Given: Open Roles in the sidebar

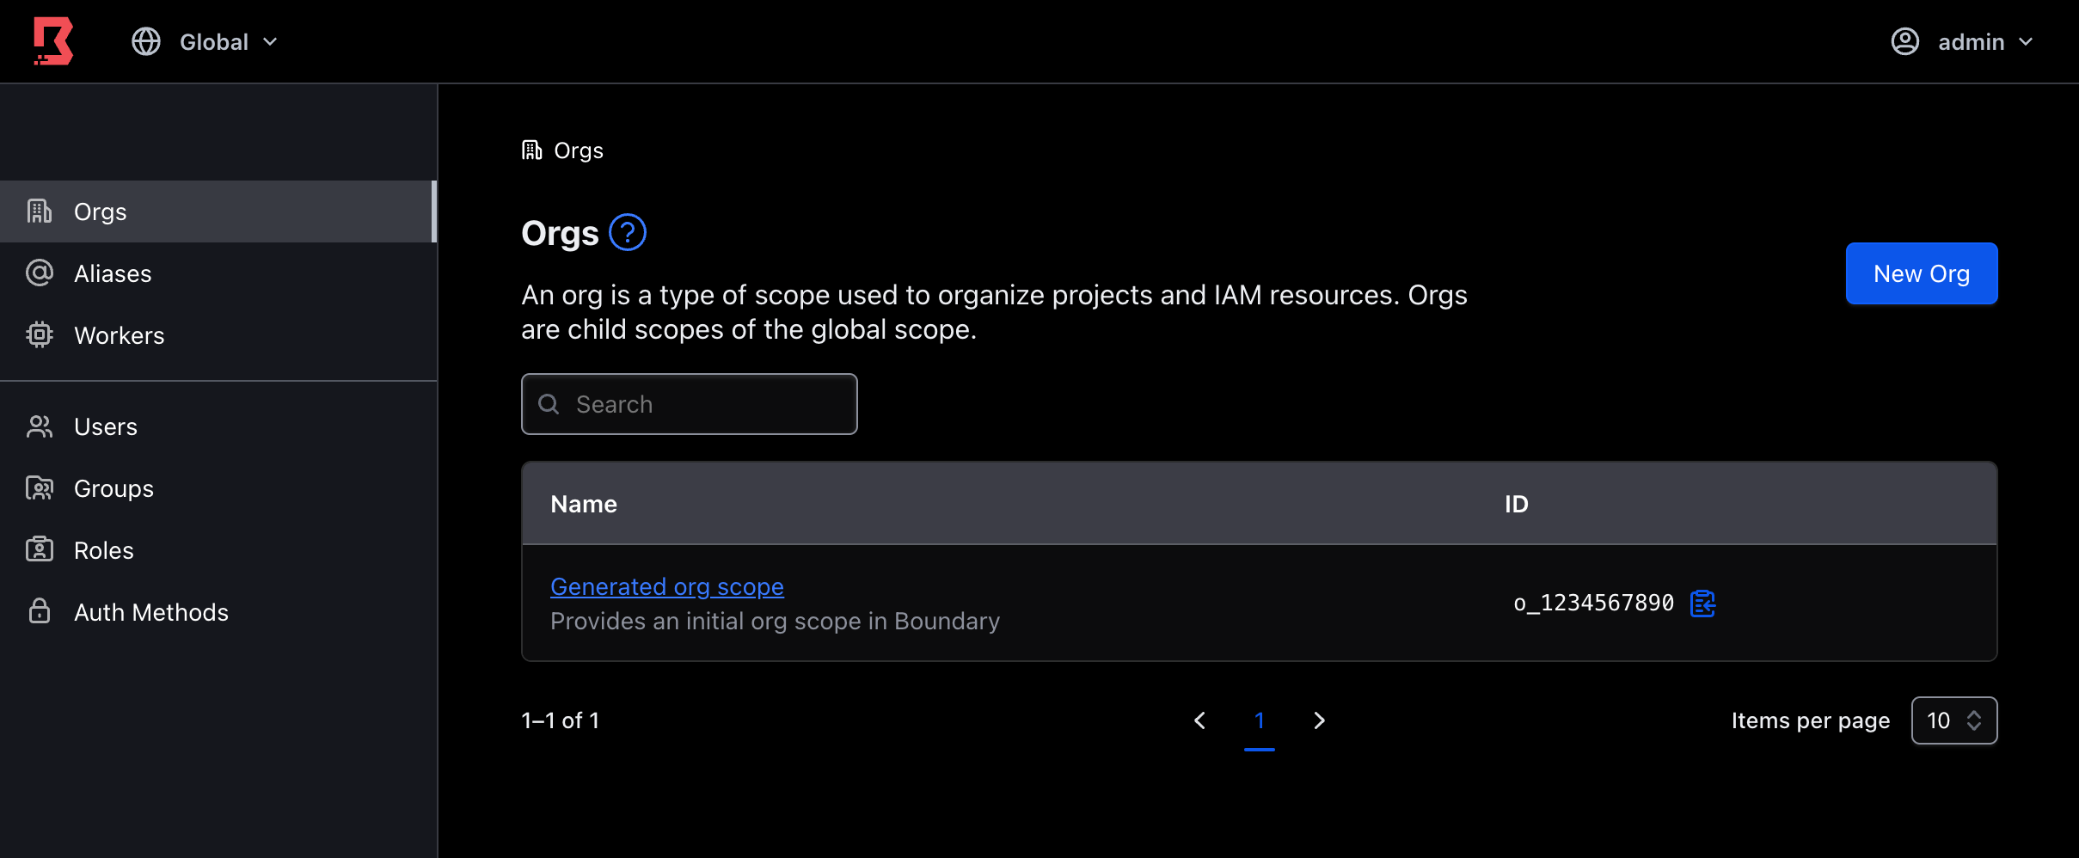Looking at the screenshot, I should (218, 550).
